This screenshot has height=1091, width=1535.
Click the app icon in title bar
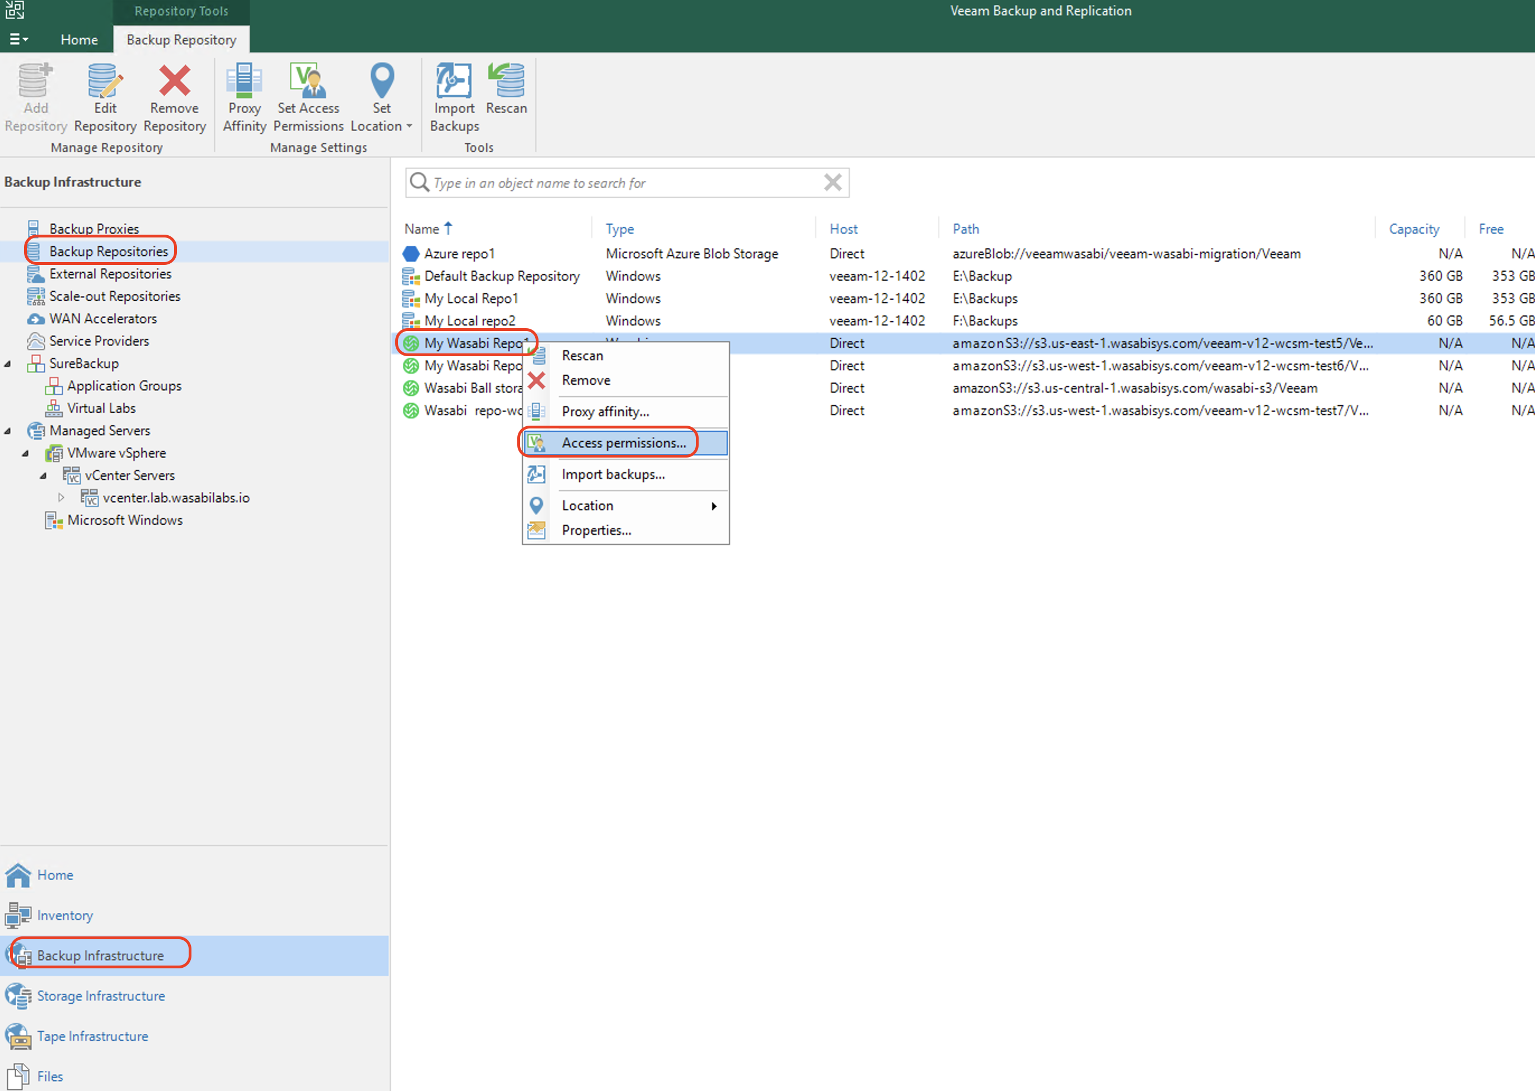coord(15,10)
